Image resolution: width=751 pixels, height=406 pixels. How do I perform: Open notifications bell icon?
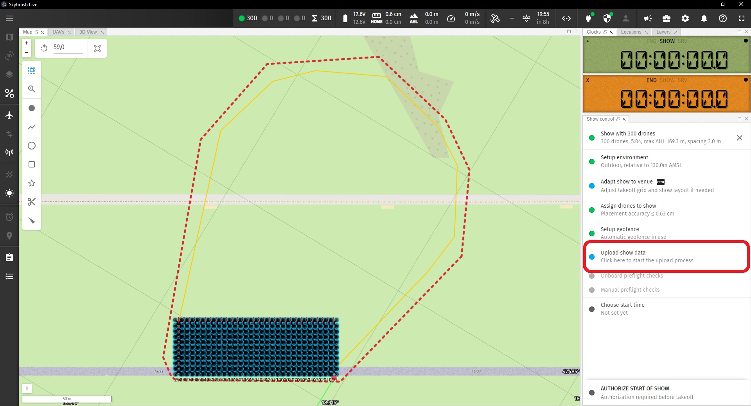tap(704, 18)
